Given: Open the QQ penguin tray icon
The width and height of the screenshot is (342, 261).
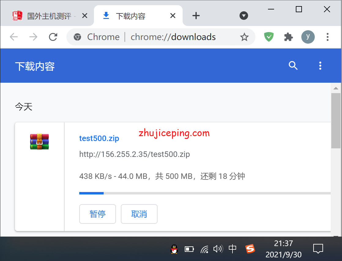Looking at the screenshot, I should 174,249.
